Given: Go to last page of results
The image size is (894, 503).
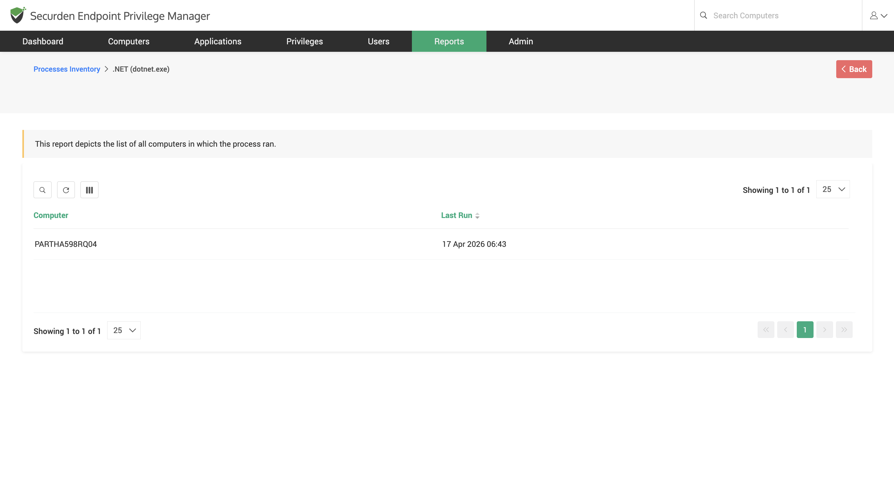Looking at the screenshot, I should click(x=844, y=330).
